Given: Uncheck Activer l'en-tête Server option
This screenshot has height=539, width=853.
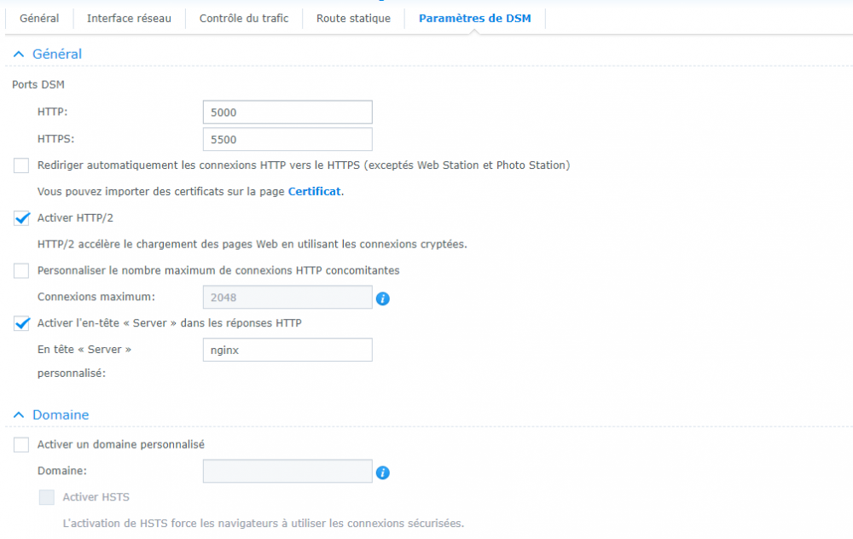Looking at the screenshot, I should 21,324.
